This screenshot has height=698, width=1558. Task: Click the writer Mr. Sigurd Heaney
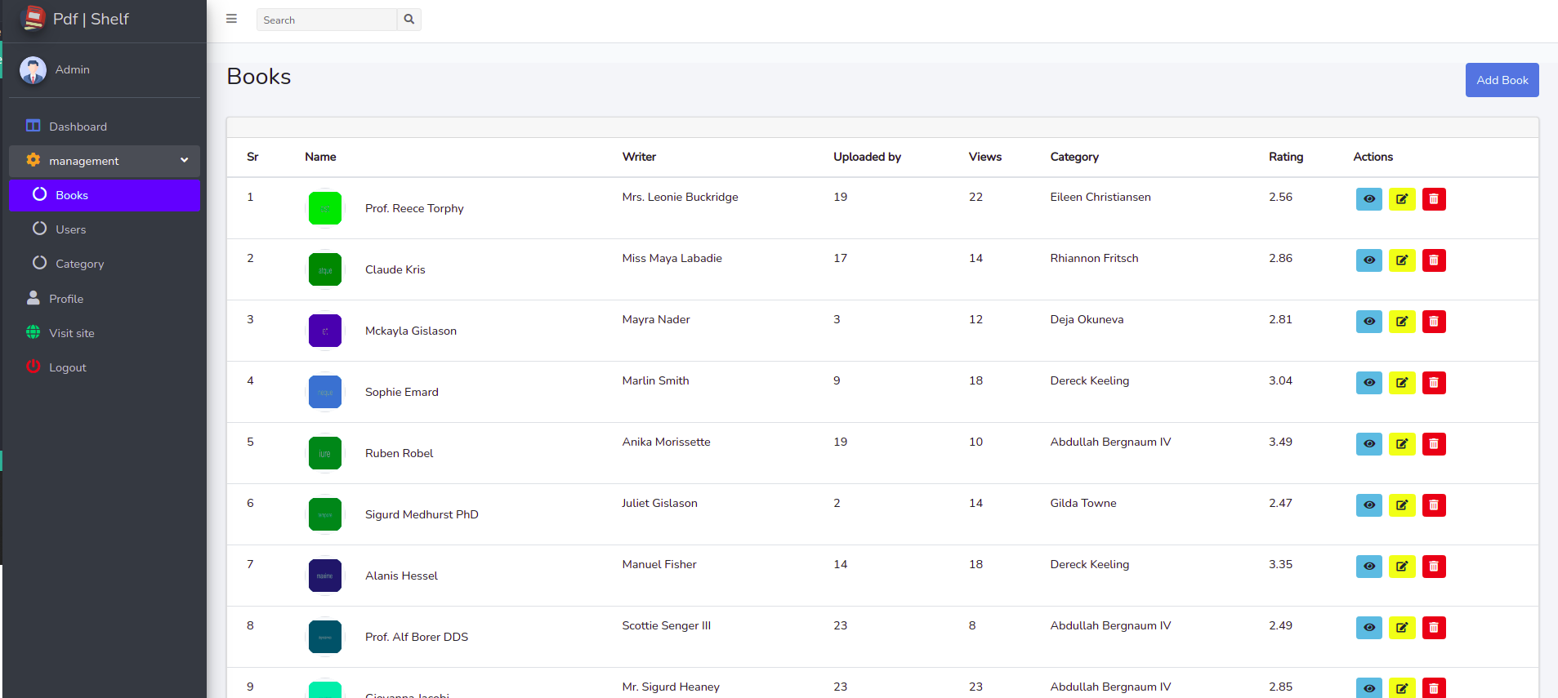tap(671, 687)
